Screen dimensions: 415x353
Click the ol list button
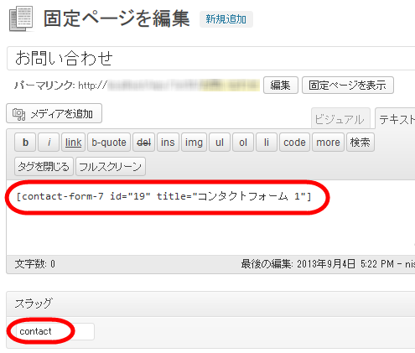(x=243, y=143)
